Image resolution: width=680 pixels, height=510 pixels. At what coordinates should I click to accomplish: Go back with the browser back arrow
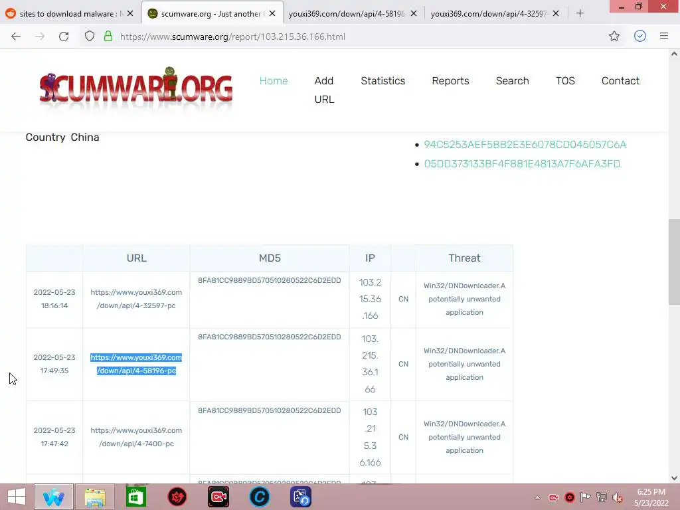pyautogui.click(x=16, y=37)
